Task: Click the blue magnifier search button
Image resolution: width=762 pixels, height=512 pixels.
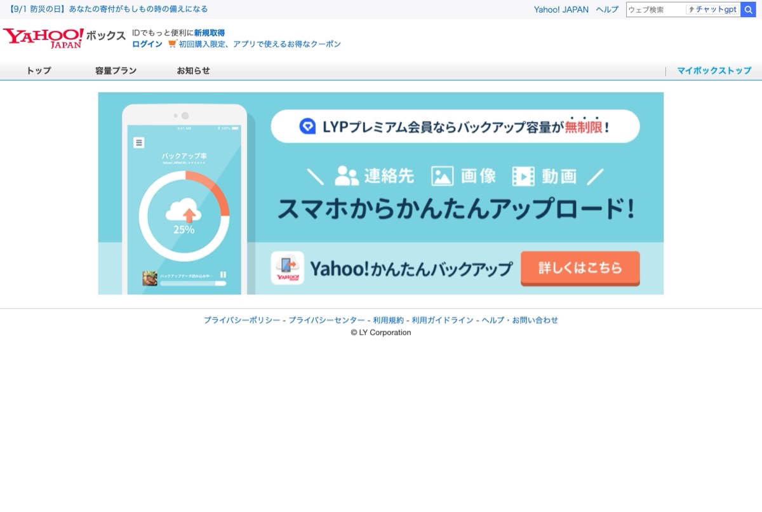Action: point(748,10)
